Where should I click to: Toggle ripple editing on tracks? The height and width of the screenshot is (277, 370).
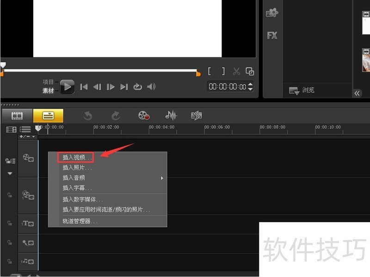tap(10, 161)
